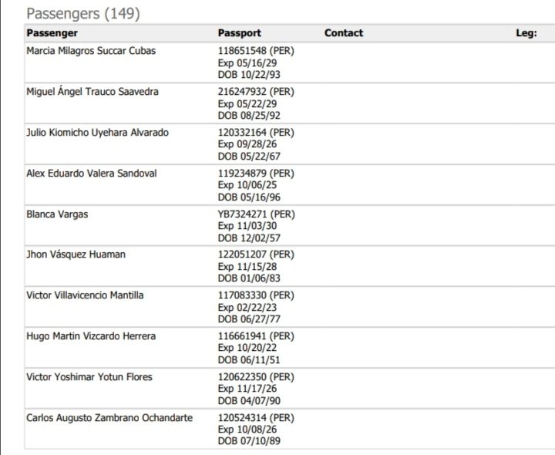Click the passport number for Blanca Vargas

coord(256,214)
